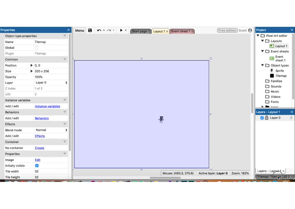Screen dimensions: 295x209
Task: Close the Layers - Layout 1 panel
Action: coord(292,112)
